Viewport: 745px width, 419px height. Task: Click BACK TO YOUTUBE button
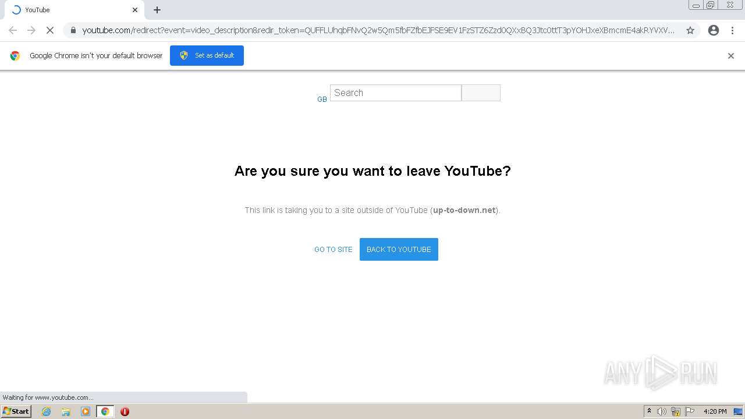pos(399,250)
